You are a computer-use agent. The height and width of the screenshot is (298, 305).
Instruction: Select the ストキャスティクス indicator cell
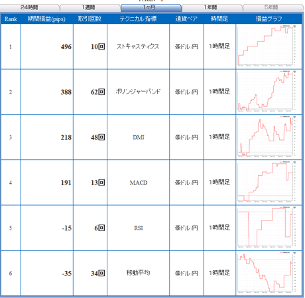(x=138, y=46)
